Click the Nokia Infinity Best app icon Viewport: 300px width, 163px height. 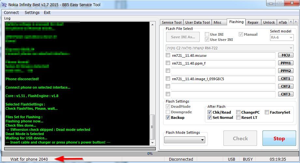click(4, 5)
